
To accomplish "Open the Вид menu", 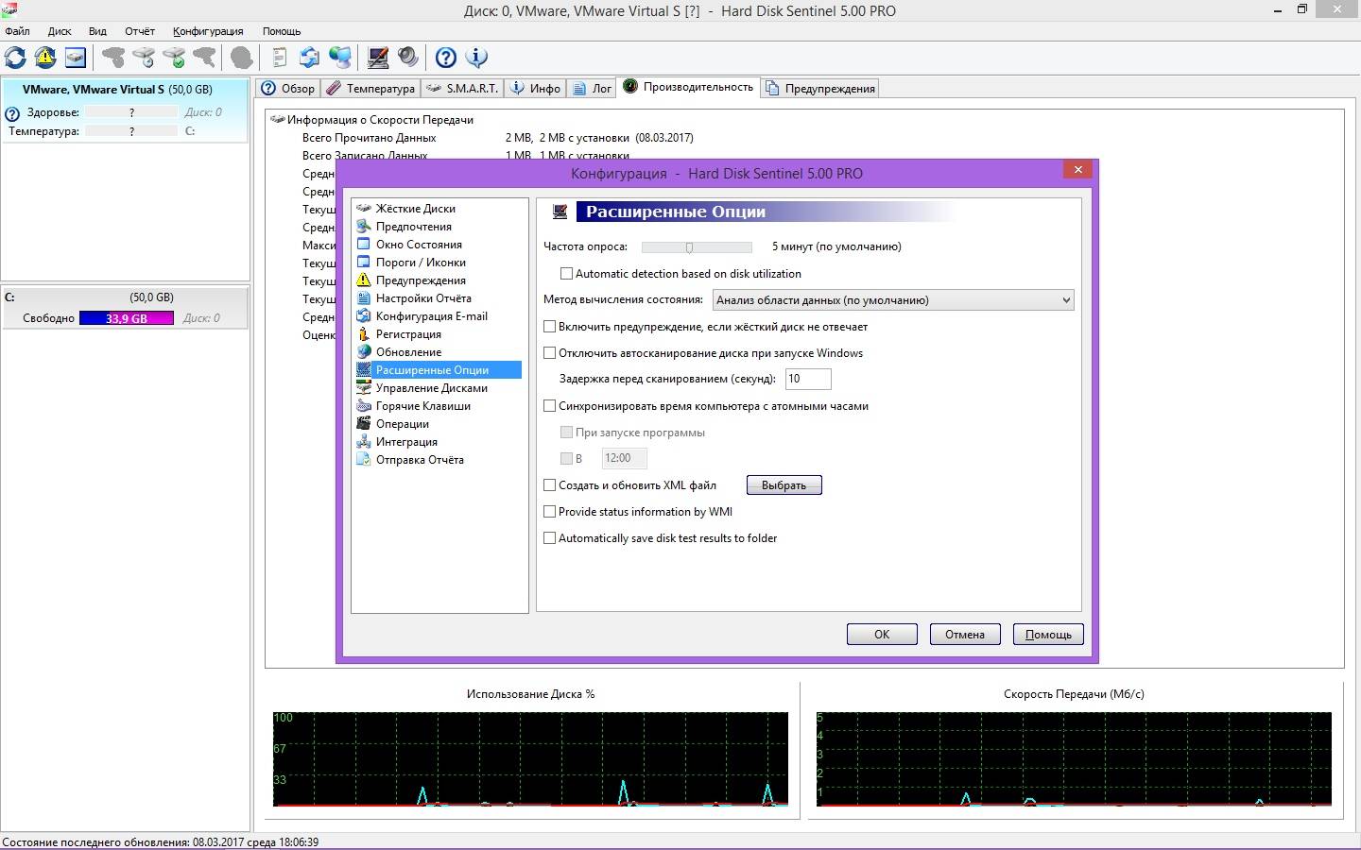I will point(97,31).
